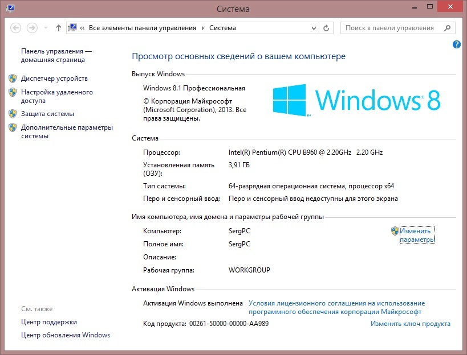Go up one level with Up arrow
Viewport: 467px width, 355px height.
(59, 28)
